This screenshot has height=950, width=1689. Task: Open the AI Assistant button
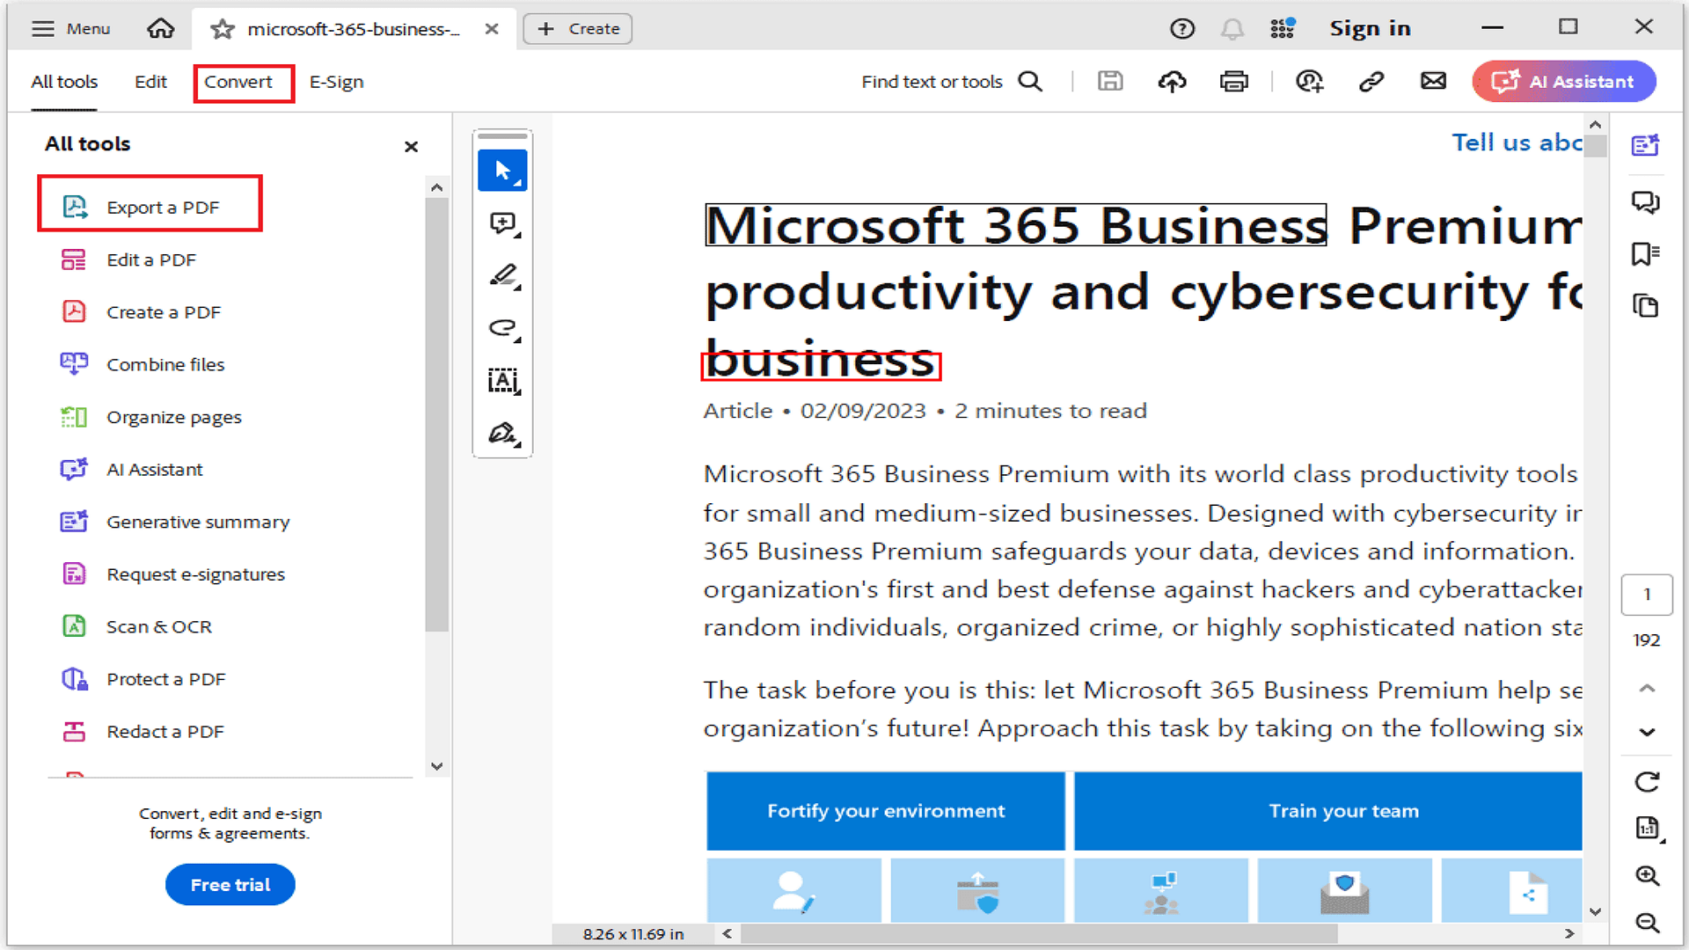[1564, 82]
